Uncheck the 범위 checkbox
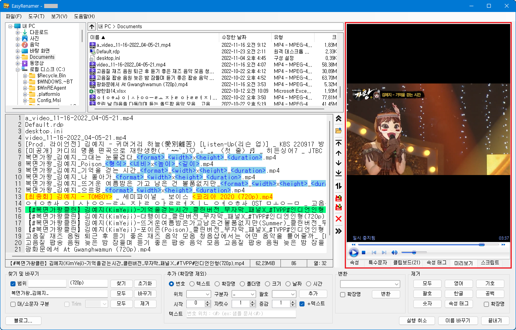The image size is (516, 330). tap(13, 284)
